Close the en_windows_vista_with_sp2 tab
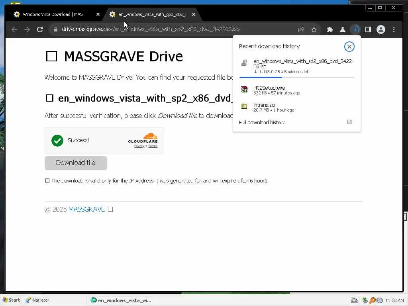Image resolution: width=408 pixels, height=306 pixels. click(194, 14)
